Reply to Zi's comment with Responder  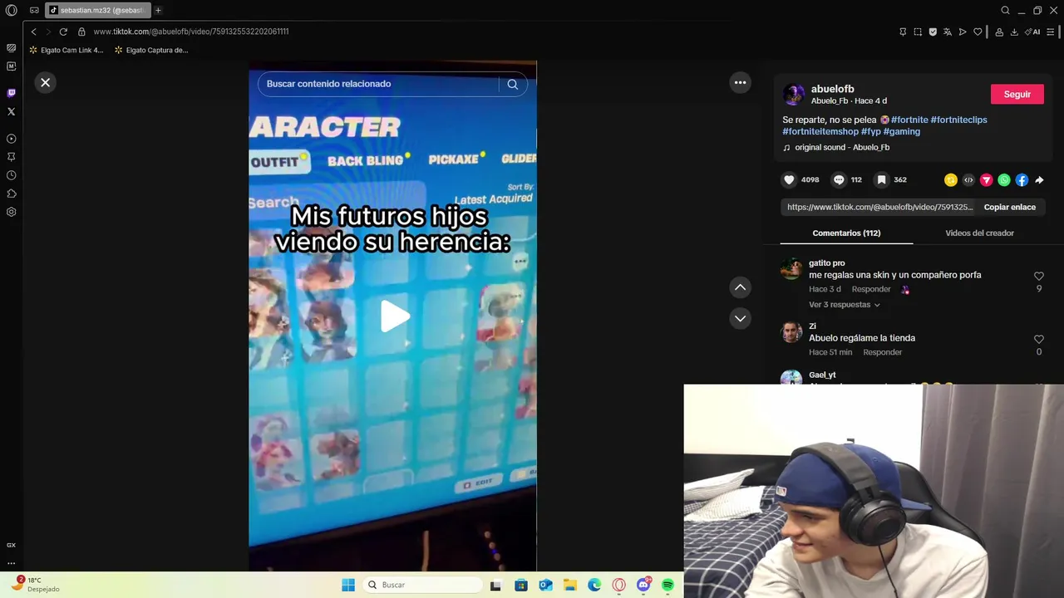click(x=882, y=352)
